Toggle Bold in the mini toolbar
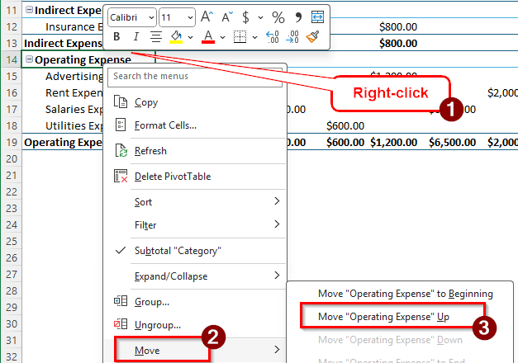This screenshot has height=363, width=518. tap(116, 36)
